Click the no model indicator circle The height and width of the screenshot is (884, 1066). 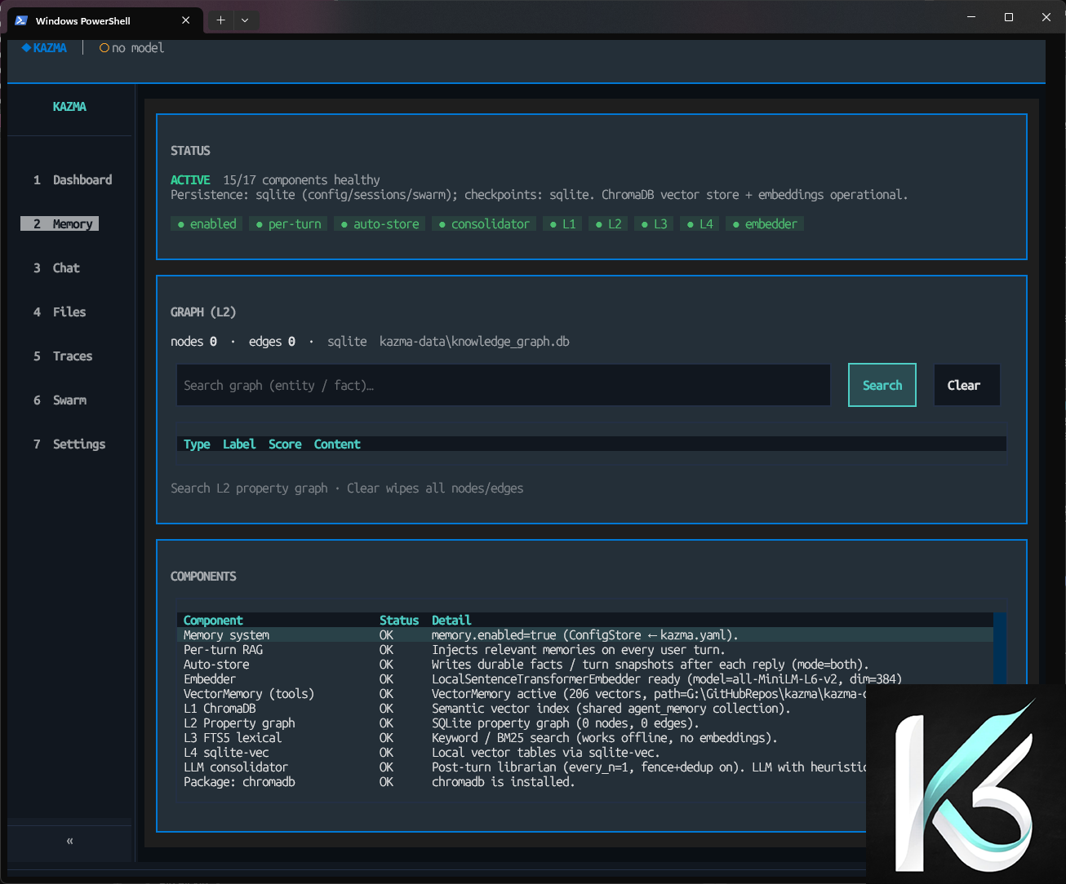[104, 48]
